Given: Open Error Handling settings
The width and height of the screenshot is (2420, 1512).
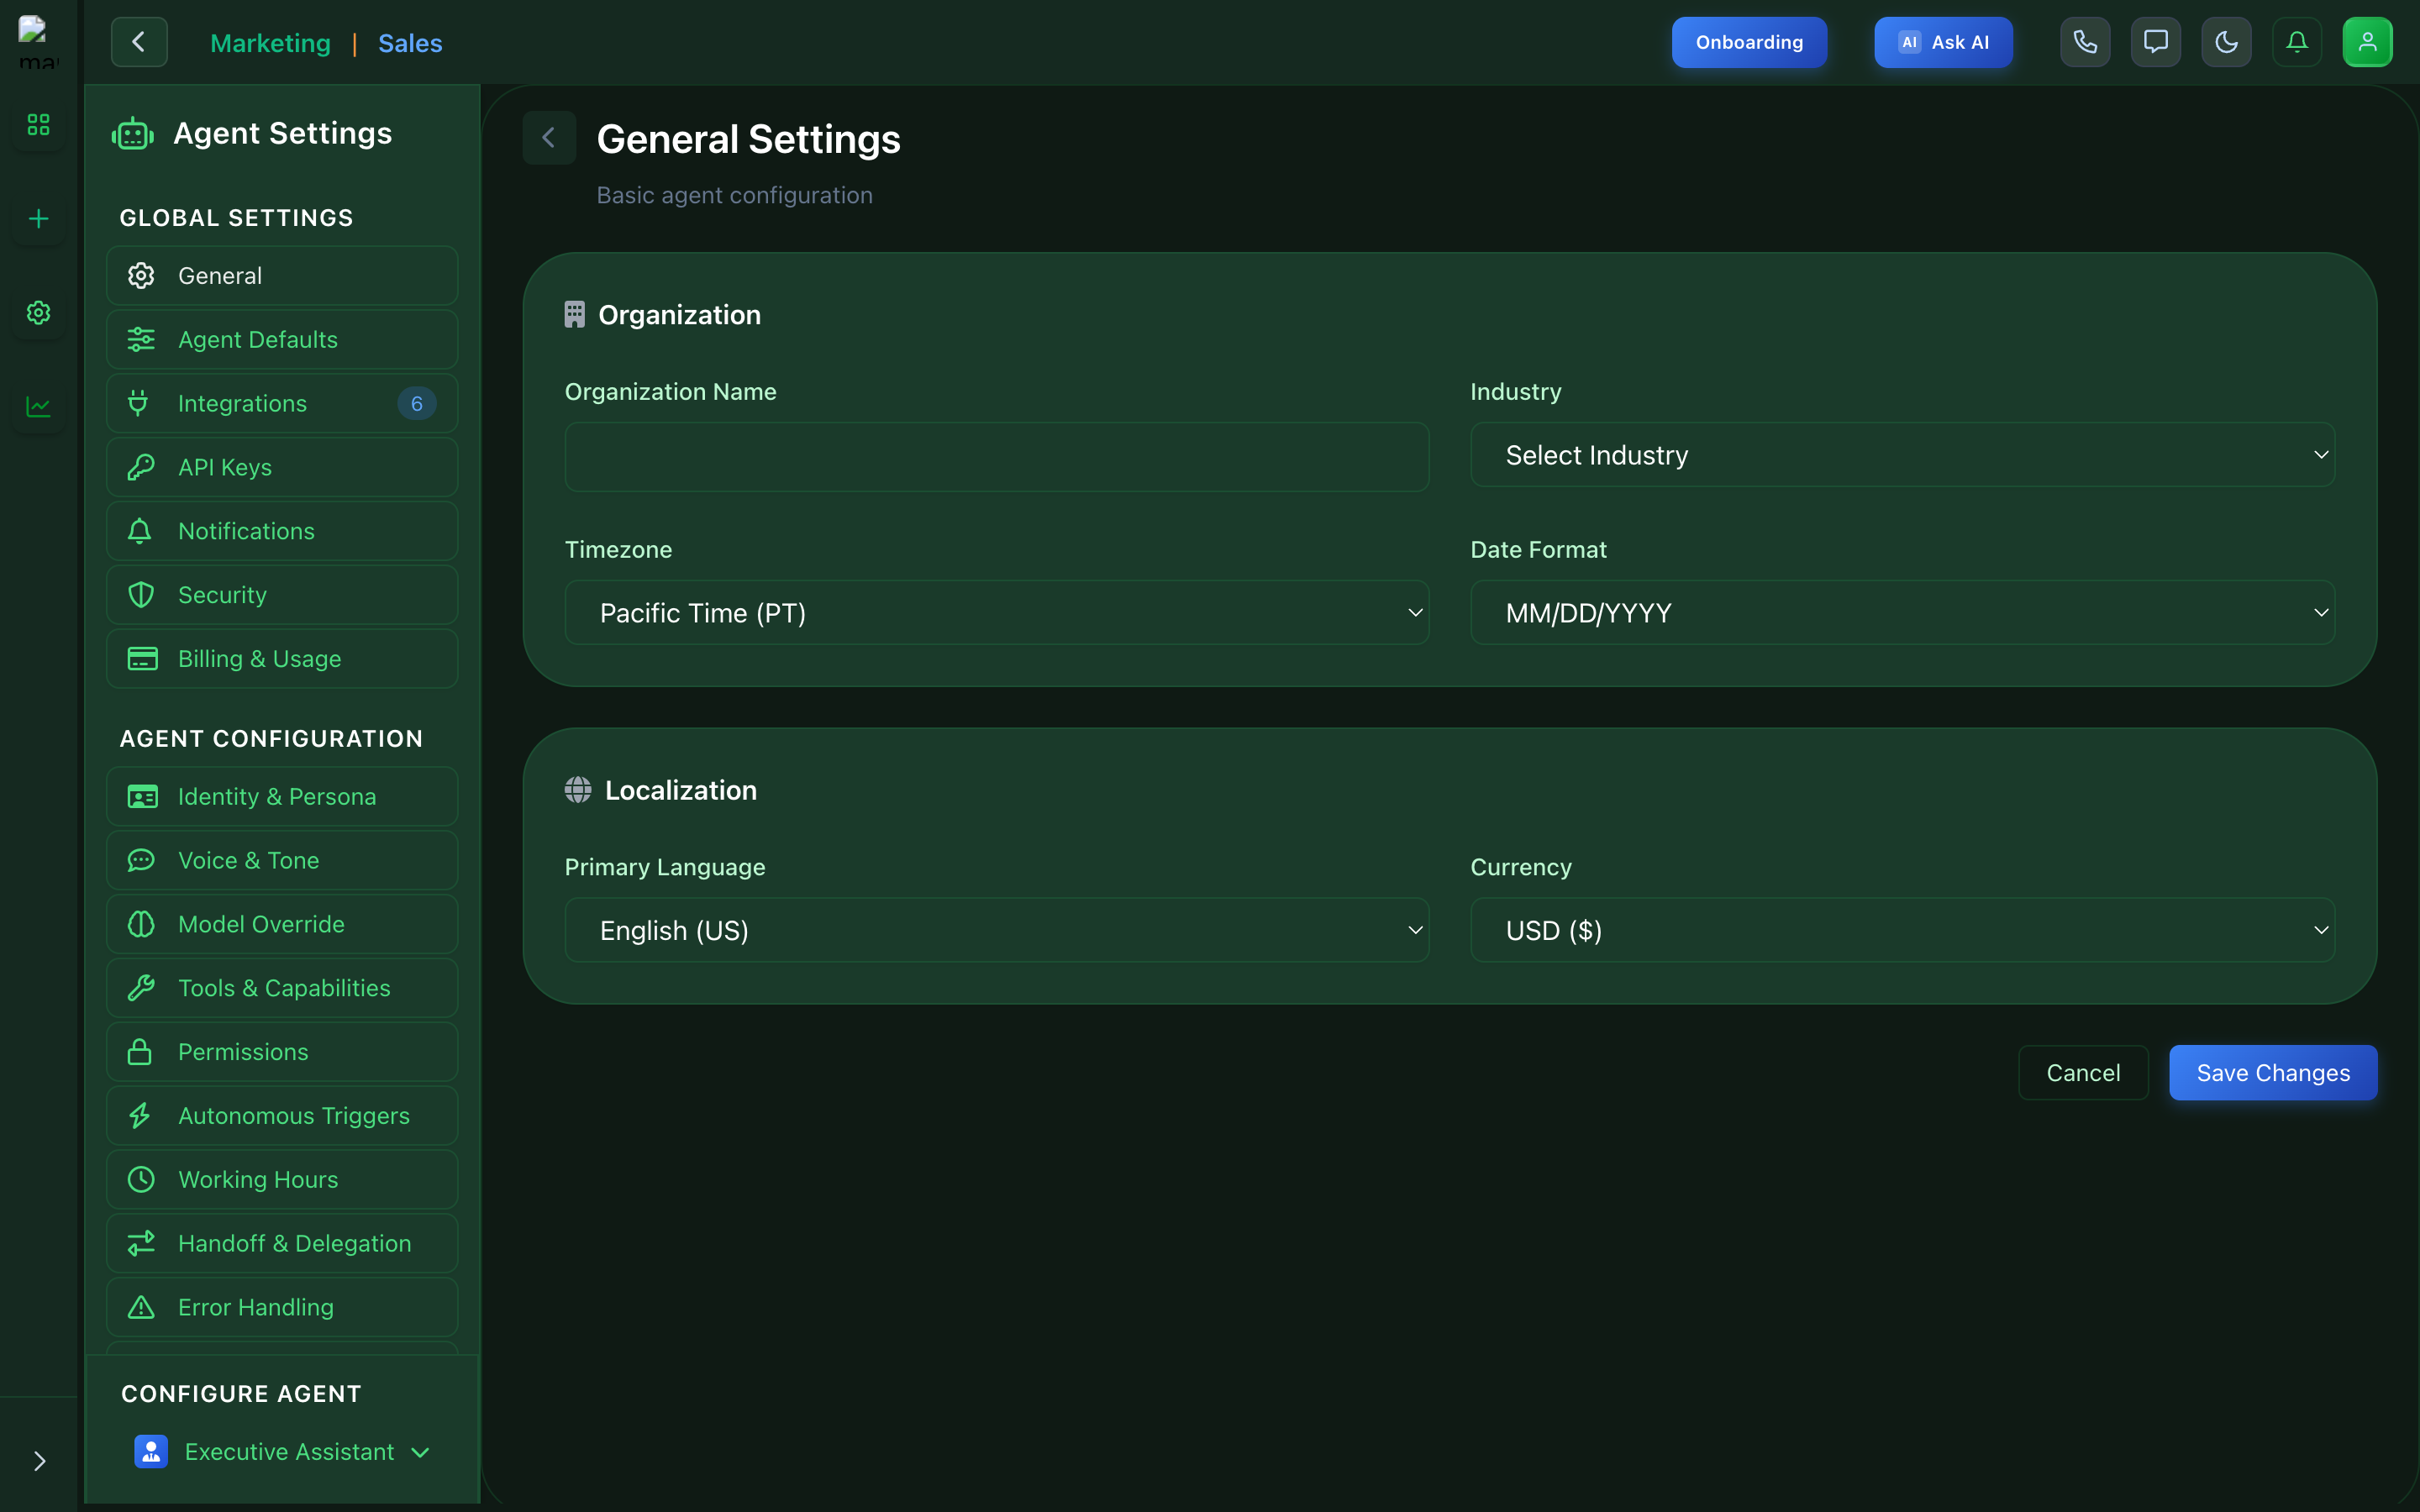Looking at the screenshot, I should pyautogui.click(x=282, y=1308).
